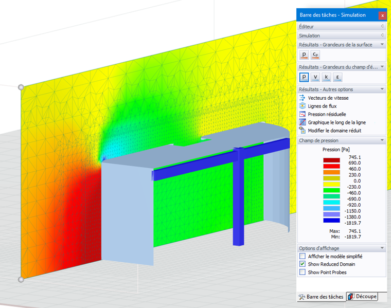Viewport: 391px width, 308px height.
Task: Open Graphique le long de la ligne
Action: click(337, 122)
